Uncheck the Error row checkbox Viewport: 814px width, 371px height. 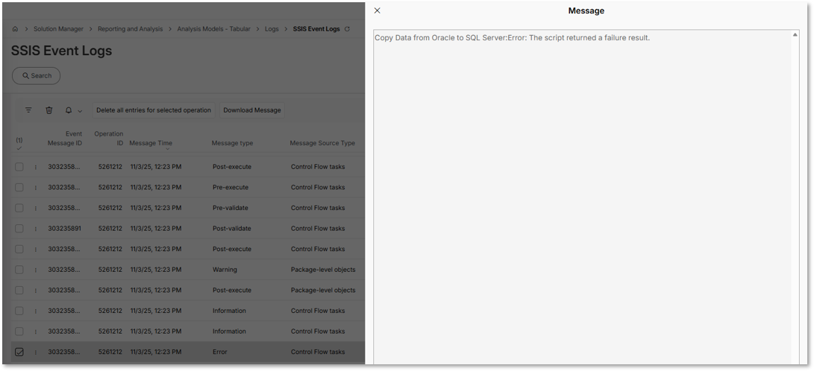[x=19, y=352]
